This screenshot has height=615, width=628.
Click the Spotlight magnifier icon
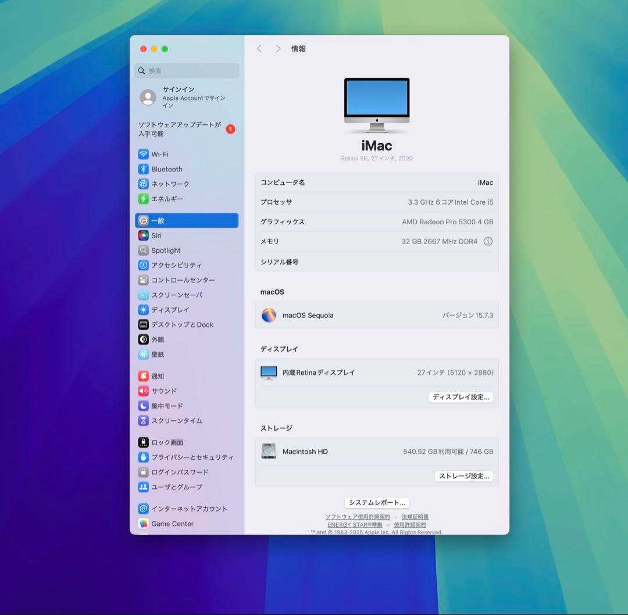[x=144, y=250]
